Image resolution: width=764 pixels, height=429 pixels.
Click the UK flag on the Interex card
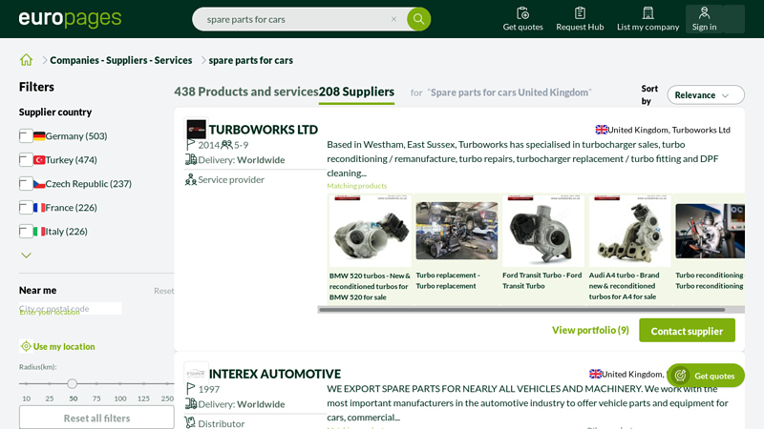595,374
